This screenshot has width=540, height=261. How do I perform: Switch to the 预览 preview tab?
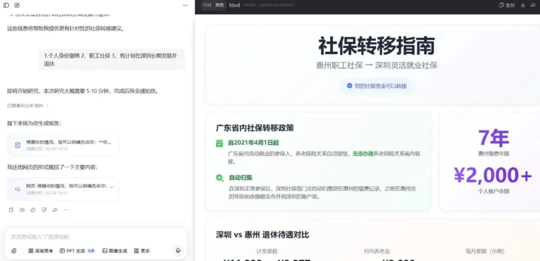point(219,5)
